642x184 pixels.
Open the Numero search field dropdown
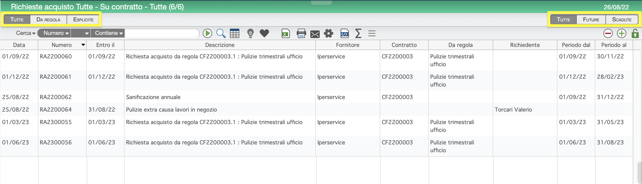pyautogui.click(x=54, y=33)
